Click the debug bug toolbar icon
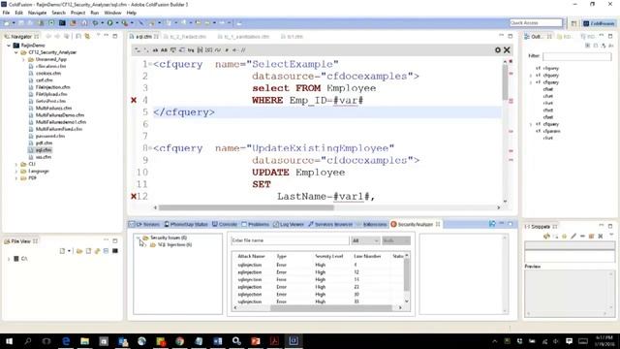This screenshot has height=349, width=620. tap(95, 23)
